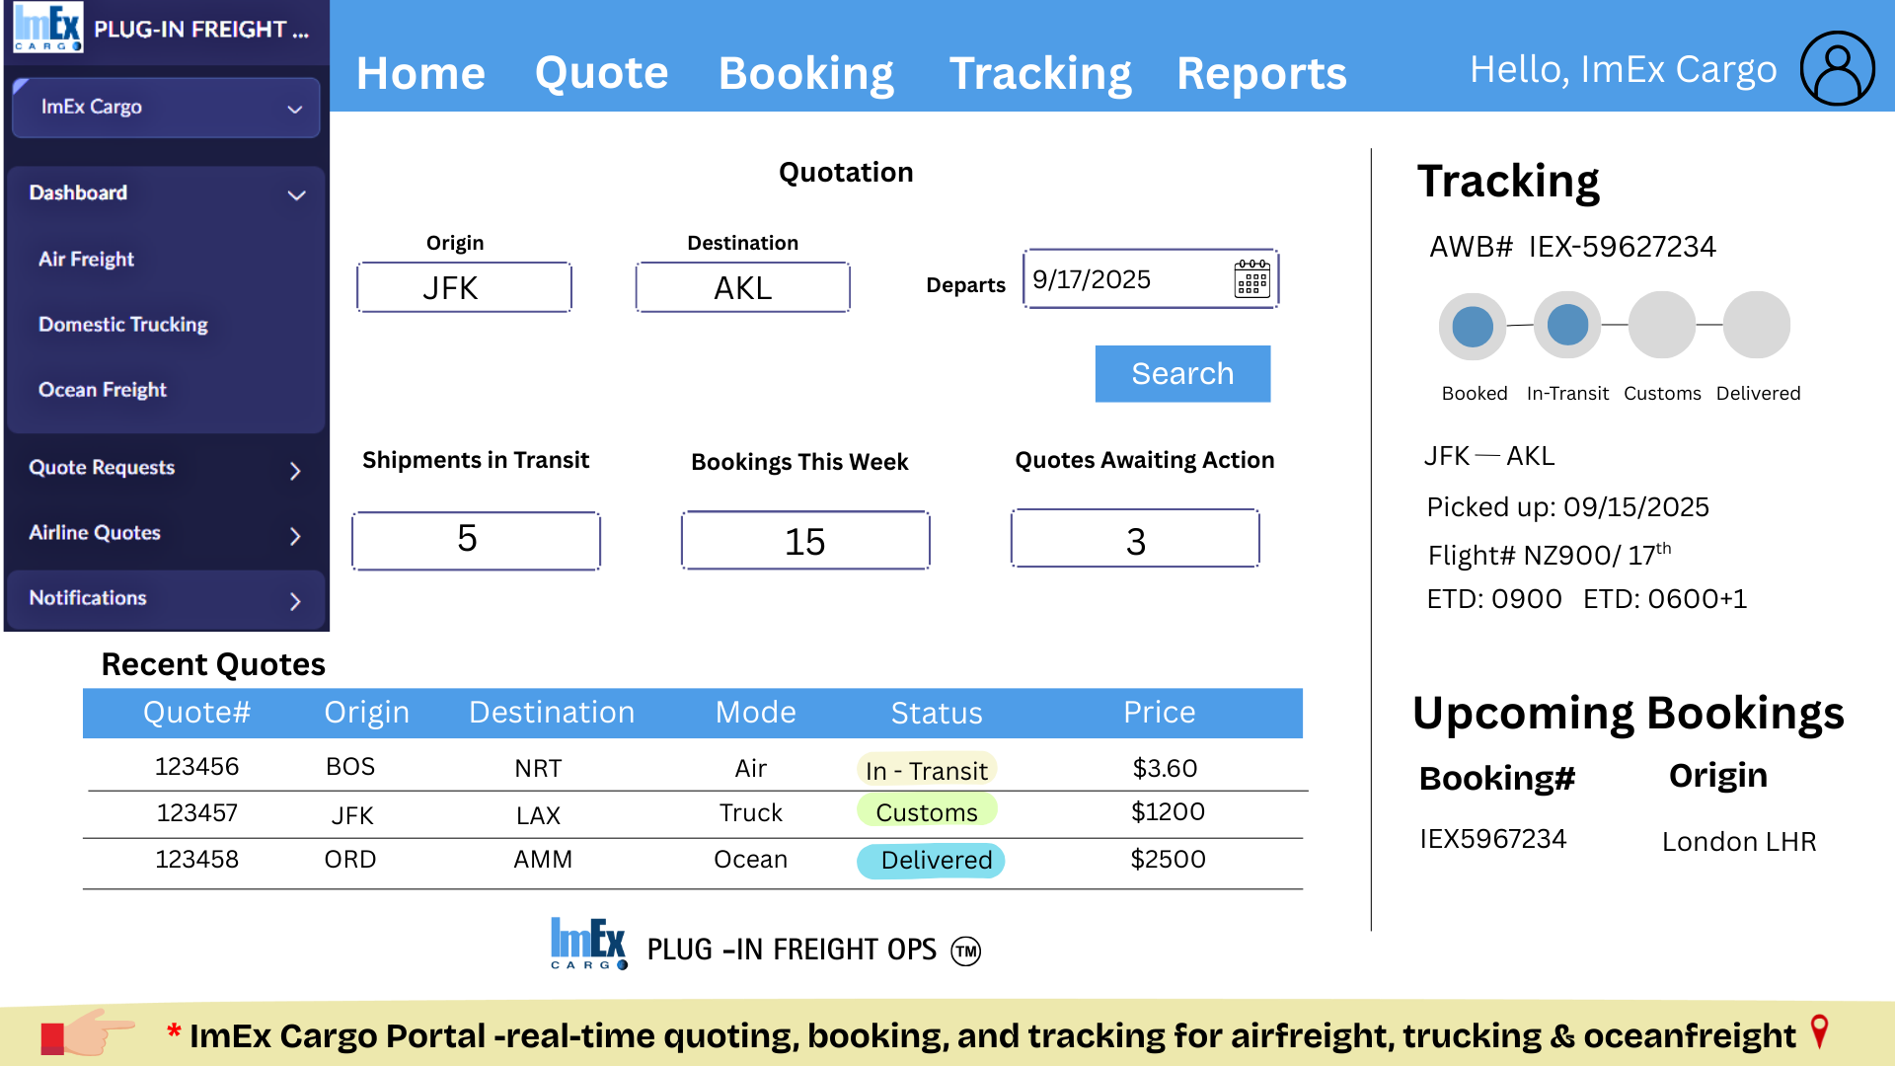Click the ImEx Cargo logo in sidebar
1895x1066 pixels.
point(47,28)
